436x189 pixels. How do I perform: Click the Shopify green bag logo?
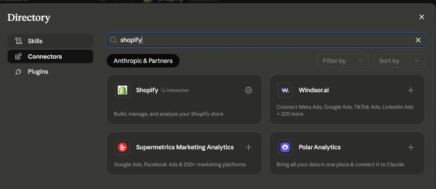click(122, 90)
